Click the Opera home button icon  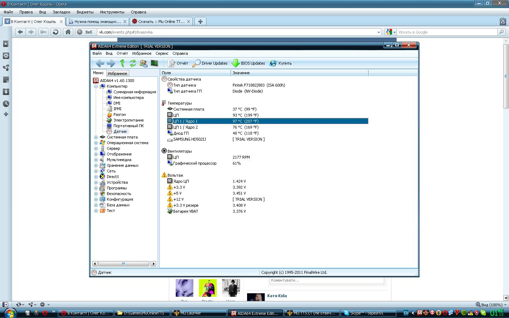[68, 32]
